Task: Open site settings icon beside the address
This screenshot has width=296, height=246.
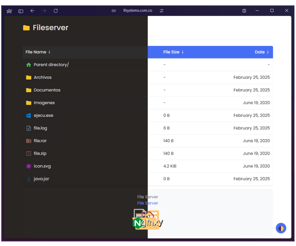Action: pos(162,11)
